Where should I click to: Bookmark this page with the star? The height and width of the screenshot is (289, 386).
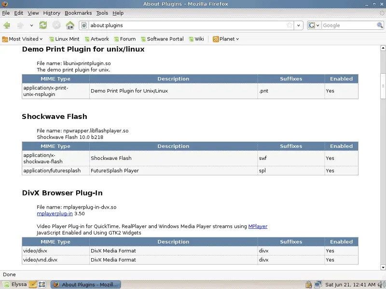289,25
